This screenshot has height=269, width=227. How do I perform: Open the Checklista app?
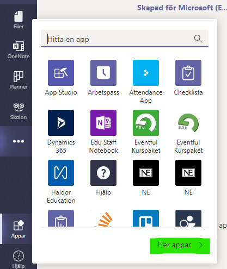[188, 78]
